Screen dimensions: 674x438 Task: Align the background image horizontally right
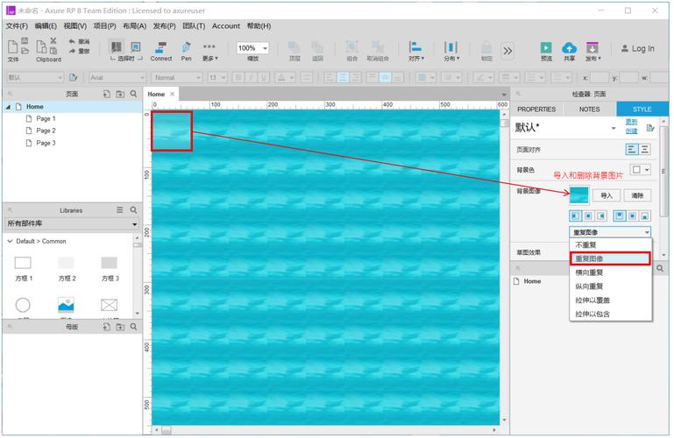601,216
